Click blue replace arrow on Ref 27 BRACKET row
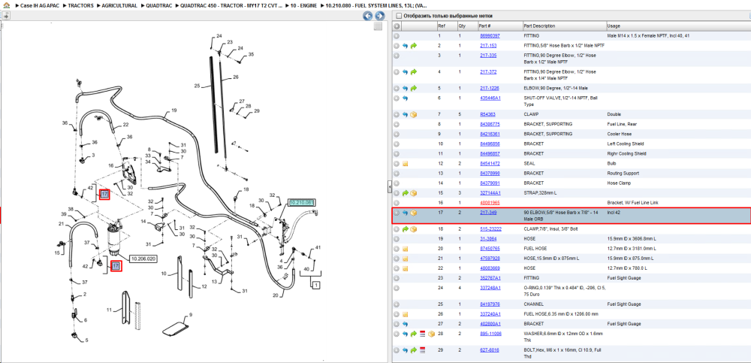 (406, 324)
